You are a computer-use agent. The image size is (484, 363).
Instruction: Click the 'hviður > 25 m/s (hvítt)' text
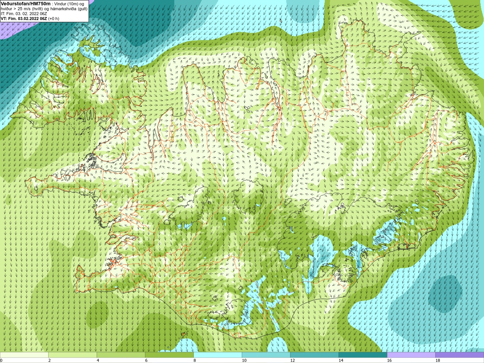(x=21, y=9)
